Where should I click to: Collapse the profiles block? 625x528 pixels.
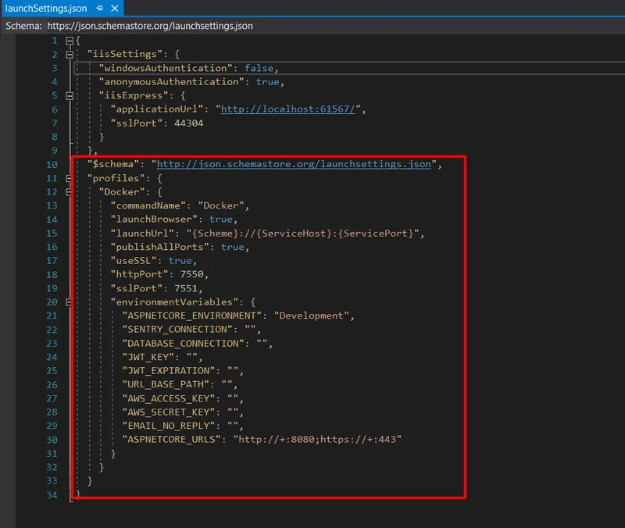point(69,179)
